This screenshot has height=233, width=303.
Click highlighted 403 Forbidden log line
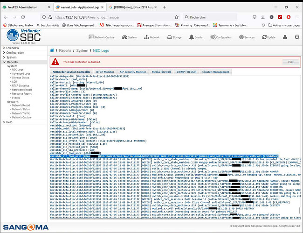164,156
